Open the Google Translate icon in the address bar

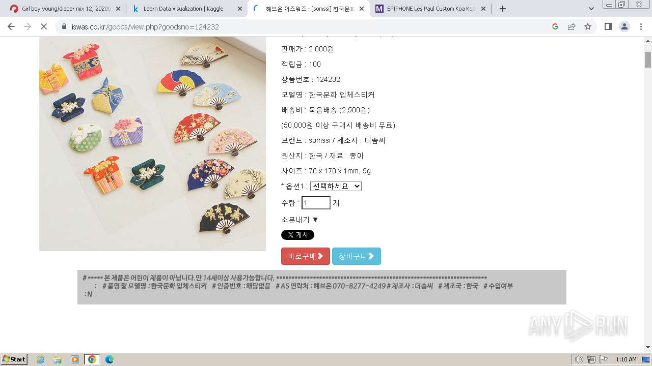pyautogui.click(x=555, y=26)
